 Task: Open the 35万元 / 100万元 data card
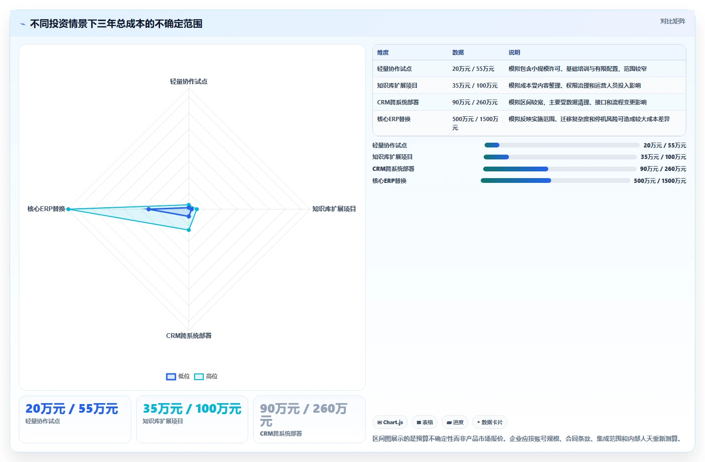(192, 419)
